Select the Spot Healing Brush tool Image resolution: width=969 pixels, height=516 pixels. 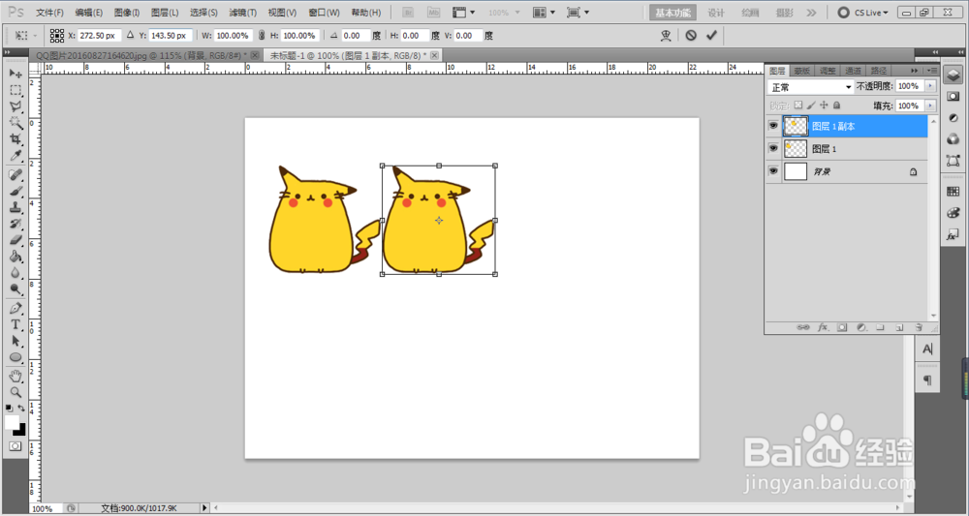(16, 175)
